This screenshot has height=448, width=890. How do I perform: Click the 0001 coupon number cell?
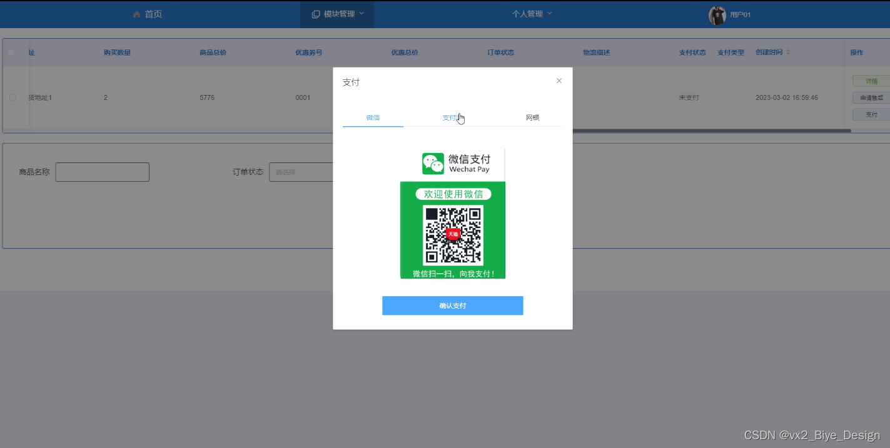[303, 97]
